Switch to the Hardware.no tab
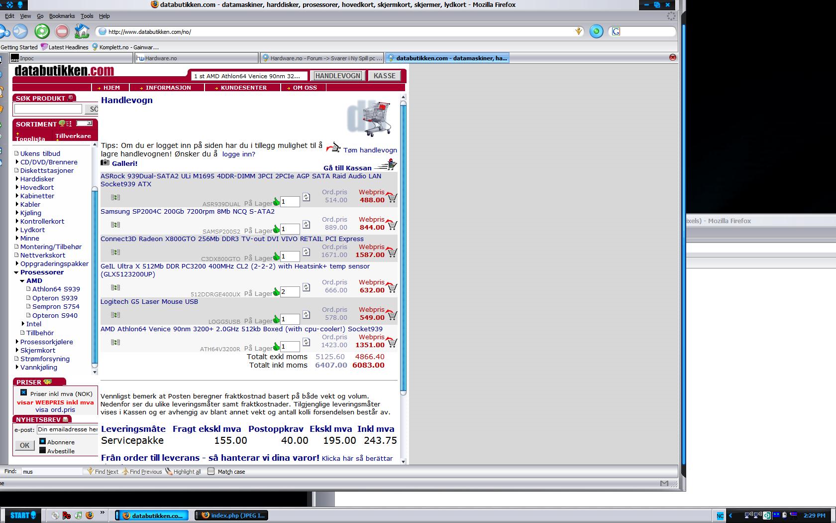Screen dimensions: 836x523 197,58
